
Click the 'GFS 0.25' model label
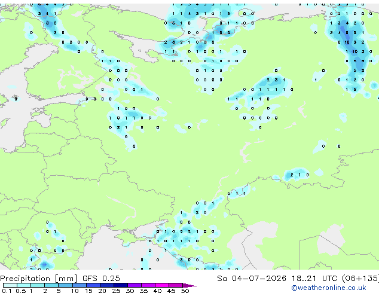101,279
